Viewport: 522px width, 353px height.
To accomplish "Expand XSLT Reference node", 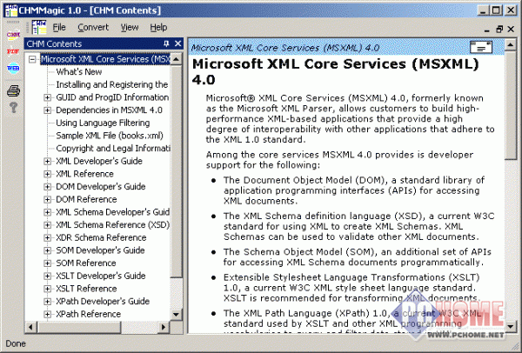I will [47, 289].
